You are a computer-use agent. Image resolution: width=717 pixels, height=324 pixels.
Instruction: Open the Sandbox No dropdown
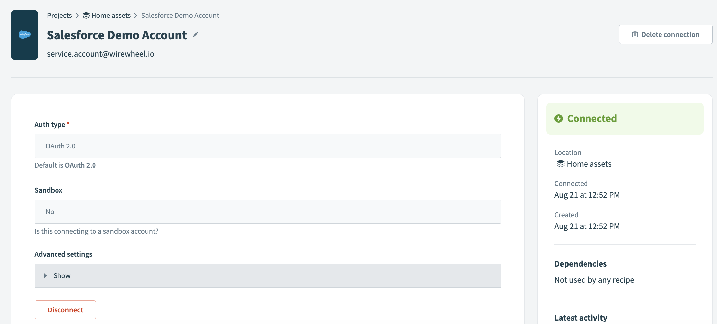[x=268, y=211]
